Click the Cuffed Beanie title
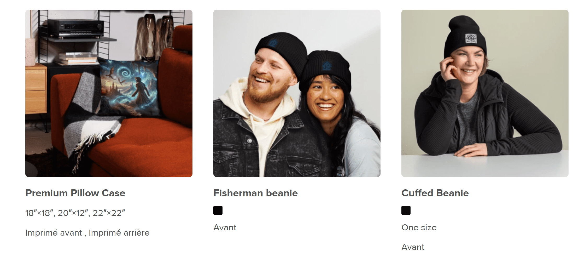579x262 pixels. click(x=435, y=193)
